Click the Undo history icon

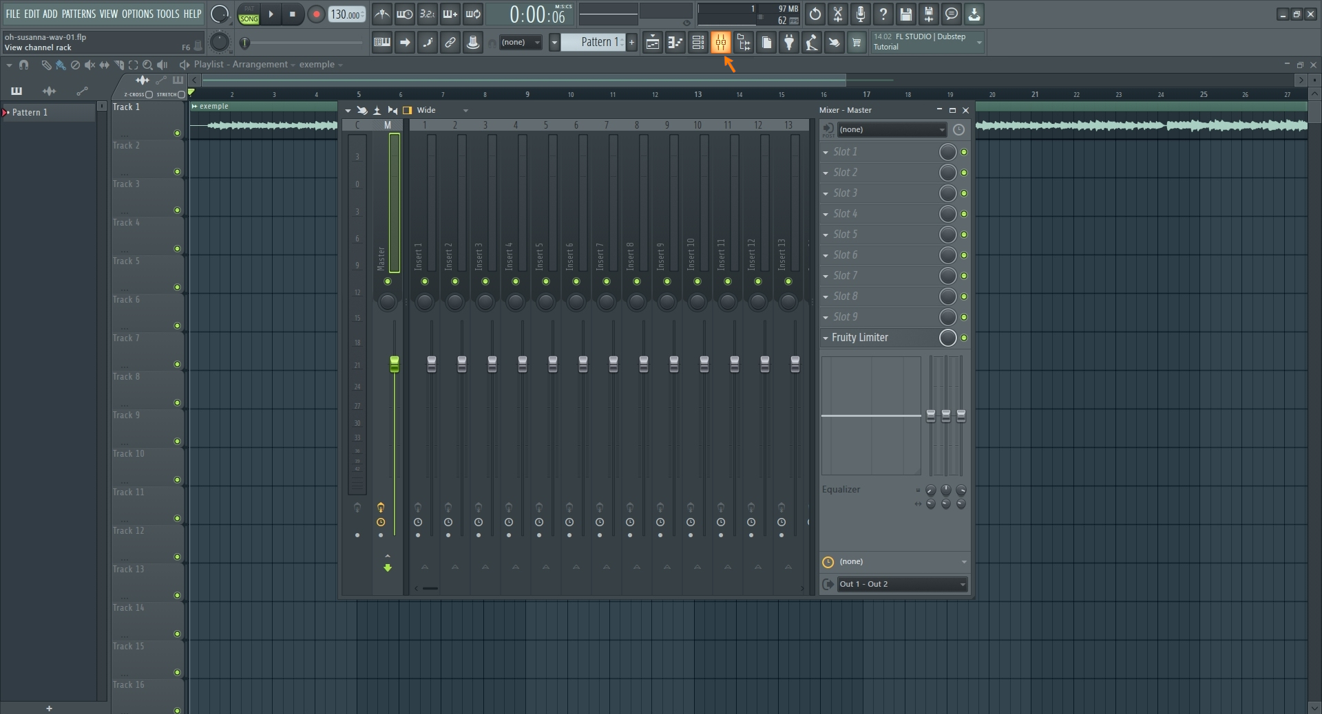pyautogui.click(x=815, y=14)
